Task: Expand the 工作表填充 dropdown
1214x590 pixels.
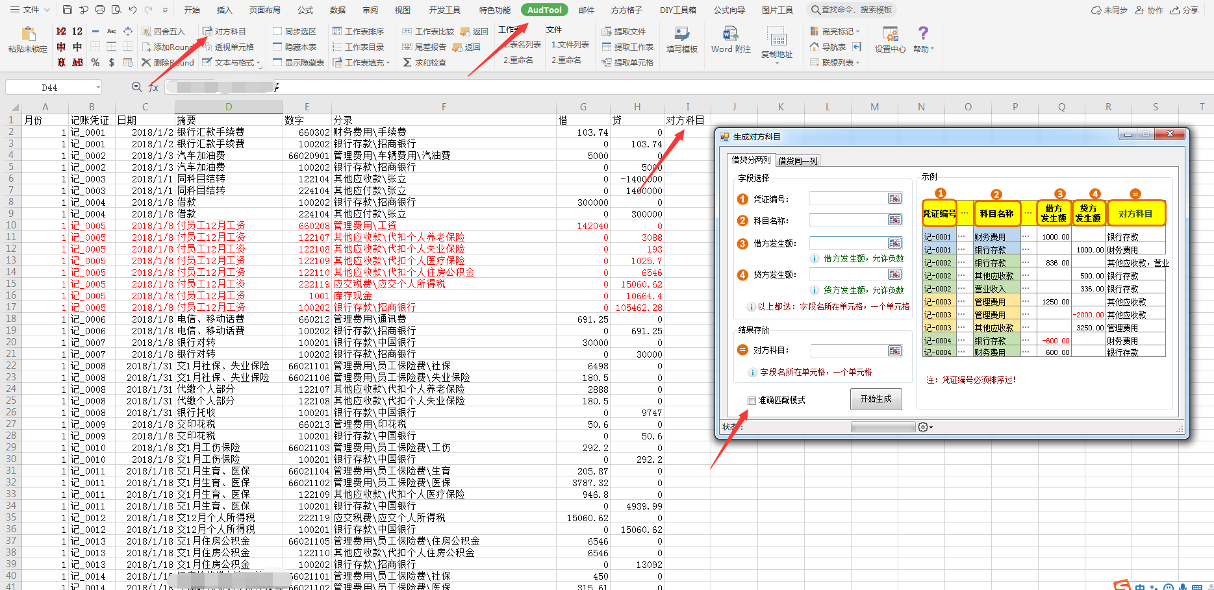Action: click(x=388, y=63)
